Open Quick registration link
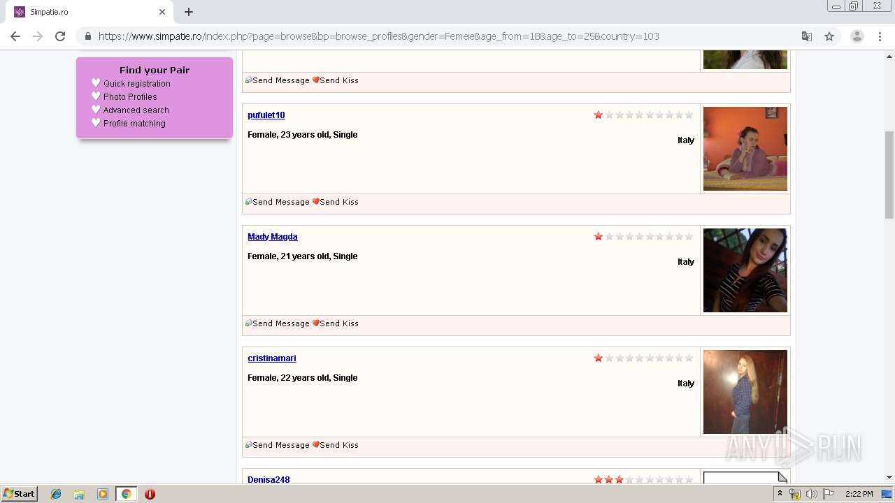This screenshot has width=895, height=503. tap(137, 84)
